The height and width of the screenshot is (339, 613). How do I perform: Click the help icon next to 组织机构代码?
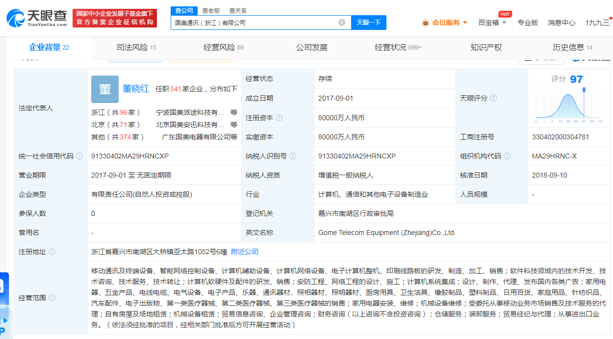507,156
